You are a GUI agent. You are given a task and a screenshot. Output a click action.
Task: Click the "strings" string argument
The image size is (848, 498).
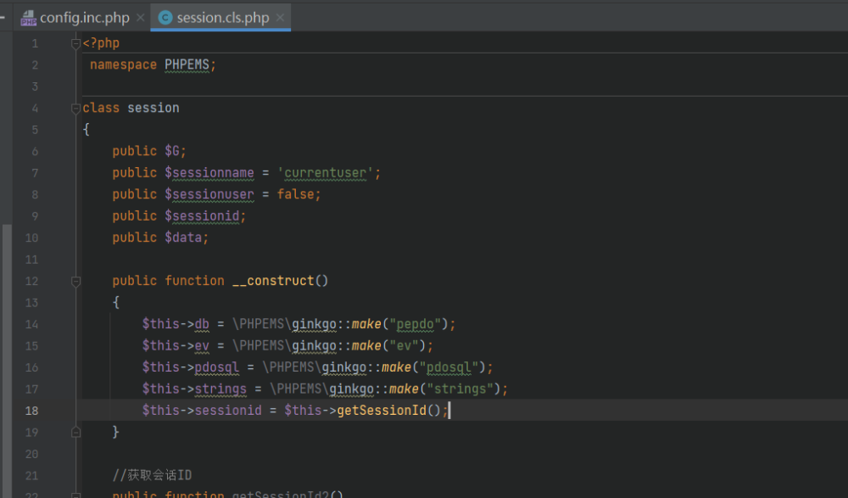point(460,389)
